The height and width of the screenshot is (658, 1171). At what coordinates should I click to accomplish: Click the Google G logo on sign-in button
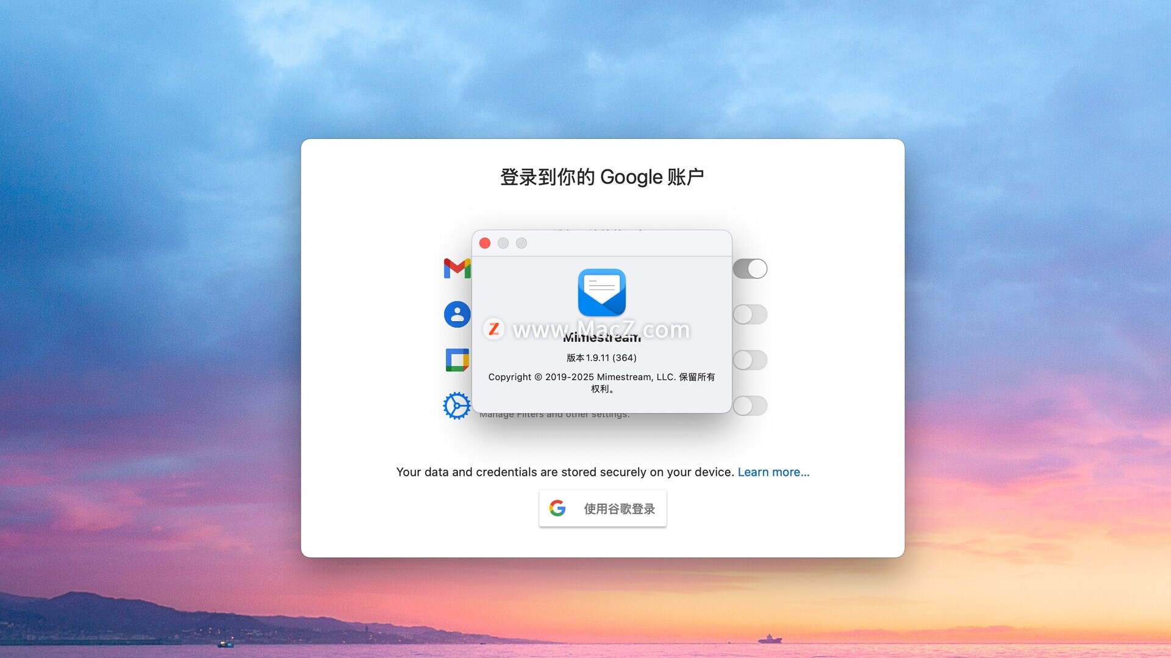(557, 508)
